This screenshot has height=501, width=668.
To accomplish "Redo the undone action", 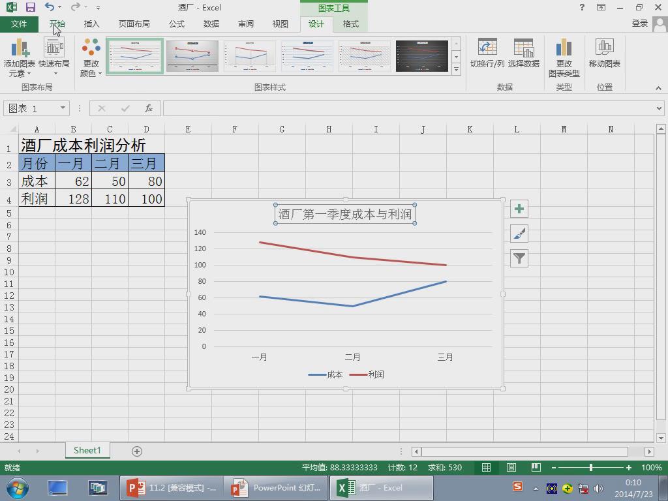I will pos(75,7).
